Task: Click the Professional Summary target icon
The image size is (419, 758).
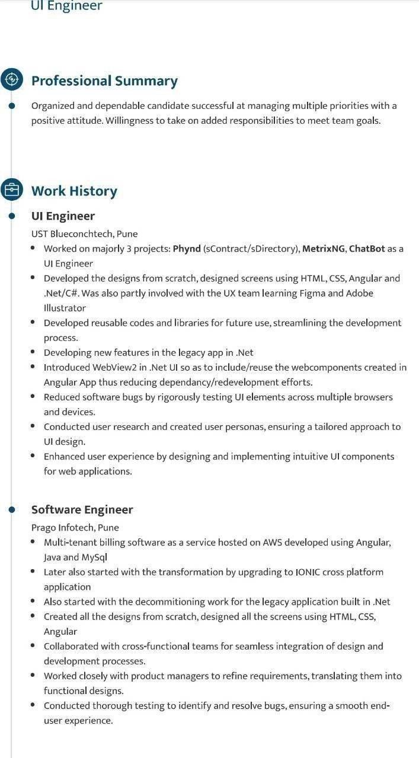Action: 11,79
